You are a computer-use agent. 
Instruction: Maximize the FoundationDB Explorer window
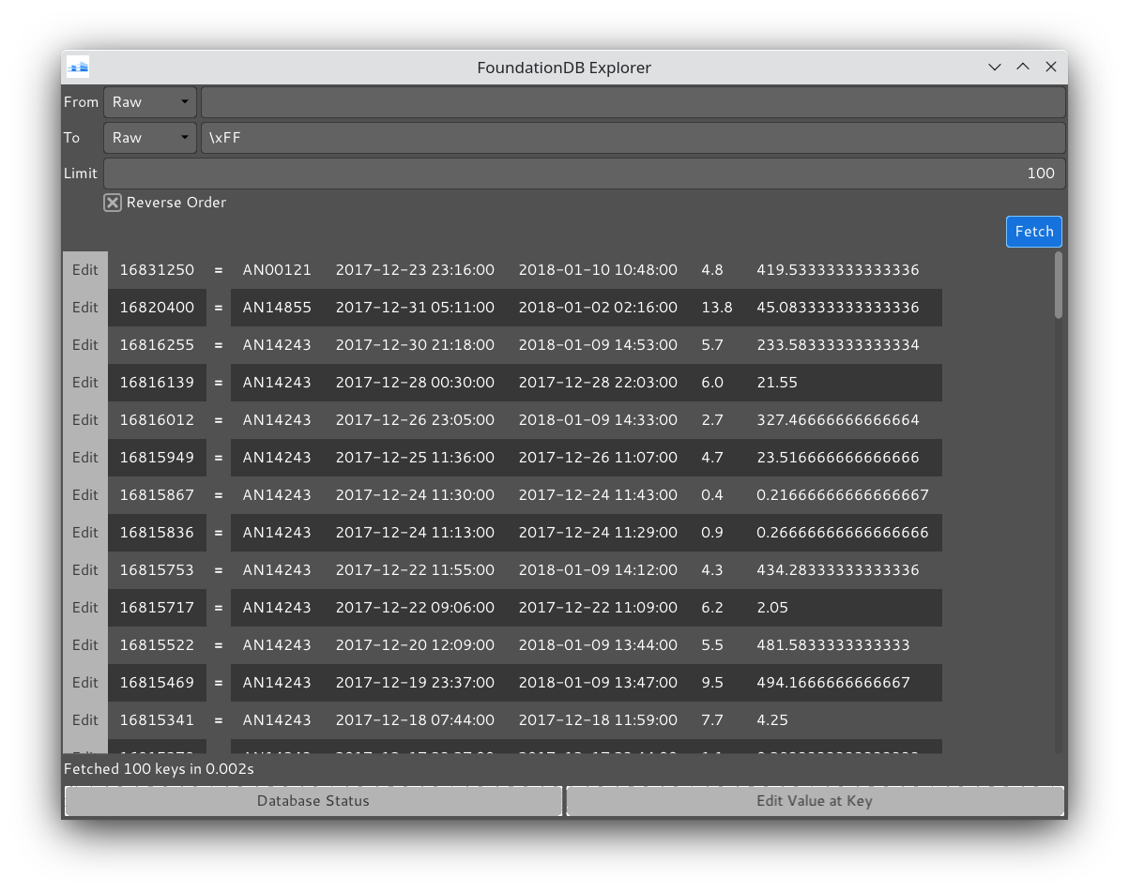1023,68
